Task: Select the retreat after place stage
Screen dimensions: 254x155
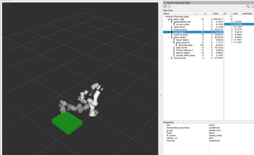Action: [186, 55]
